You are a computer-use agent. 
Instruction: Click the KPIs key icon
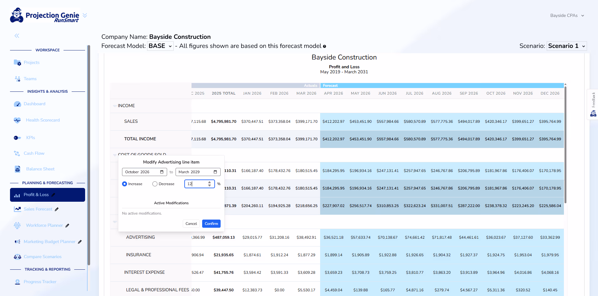17,138
